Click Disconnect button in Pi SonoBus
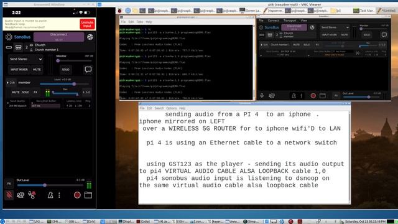This screenshot has width=398, height=224. [x=294, y=27]
